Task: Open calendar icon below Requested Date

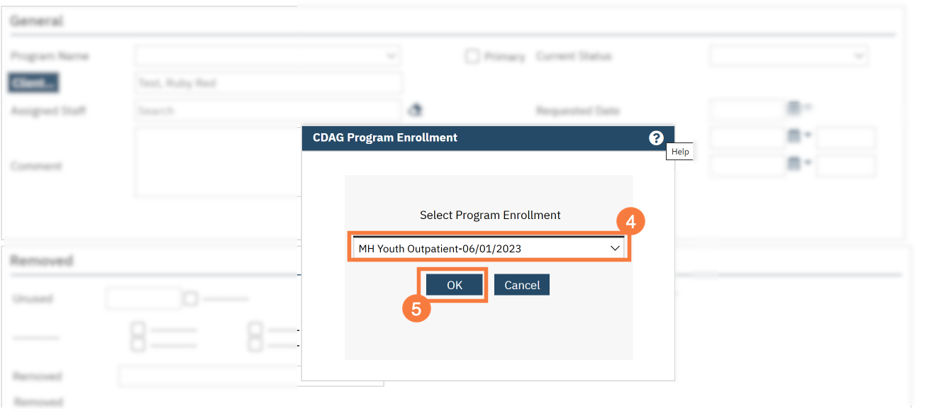Action: pos(794,135)
